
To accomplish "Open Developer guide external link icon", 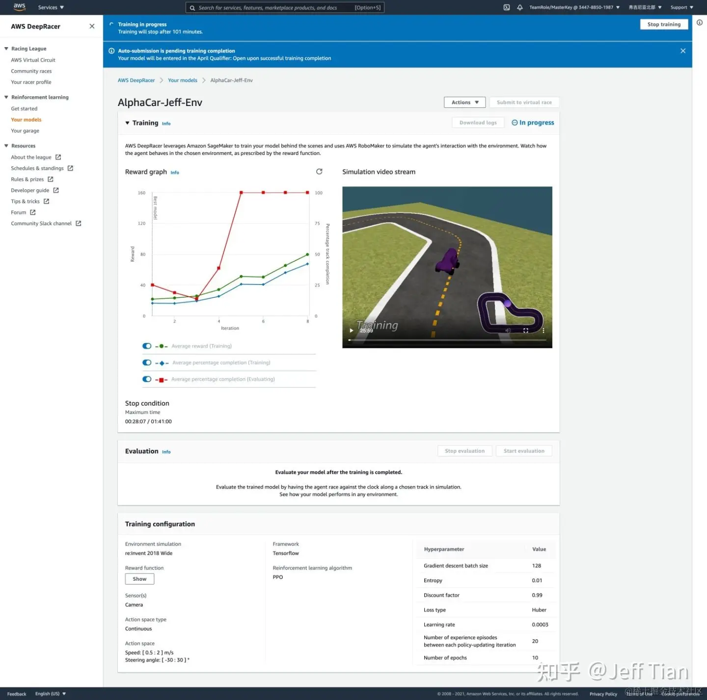I will pyautogui.click(x=56, y=190).
